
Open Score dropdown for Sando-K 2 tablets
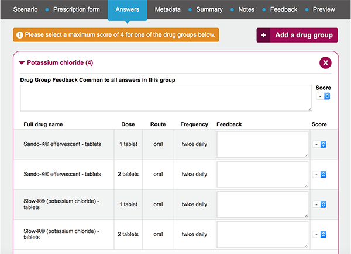click(x=319, y=174)
